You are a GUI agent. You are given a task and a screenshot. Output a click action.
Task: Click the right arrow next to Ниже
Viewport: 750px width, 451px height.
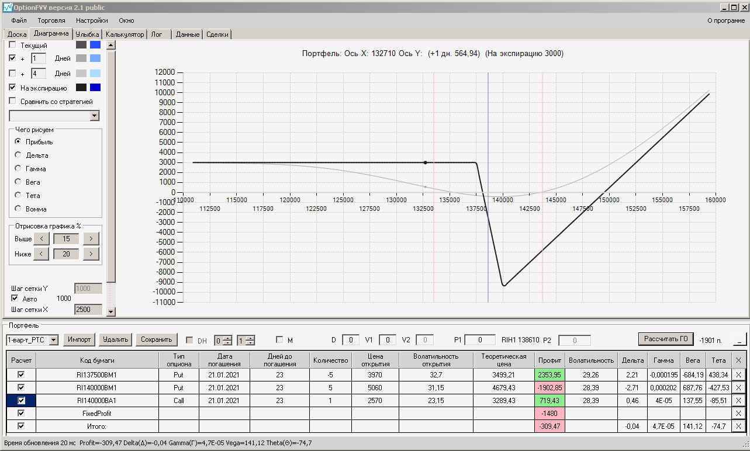(91, 254)
